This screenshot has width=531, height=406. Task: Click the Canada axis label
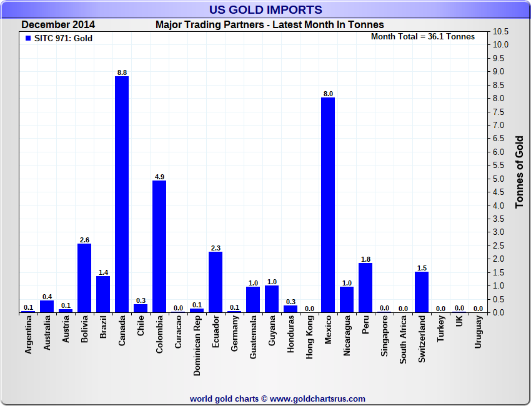122,330
